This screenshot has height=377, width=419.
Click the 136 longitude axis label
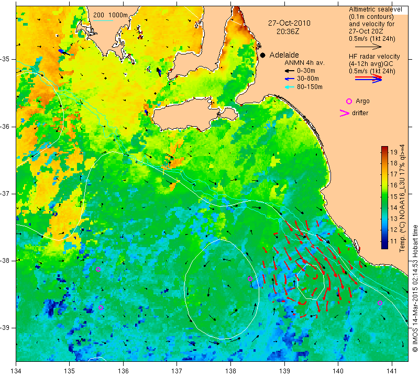(x=124, y=371)
